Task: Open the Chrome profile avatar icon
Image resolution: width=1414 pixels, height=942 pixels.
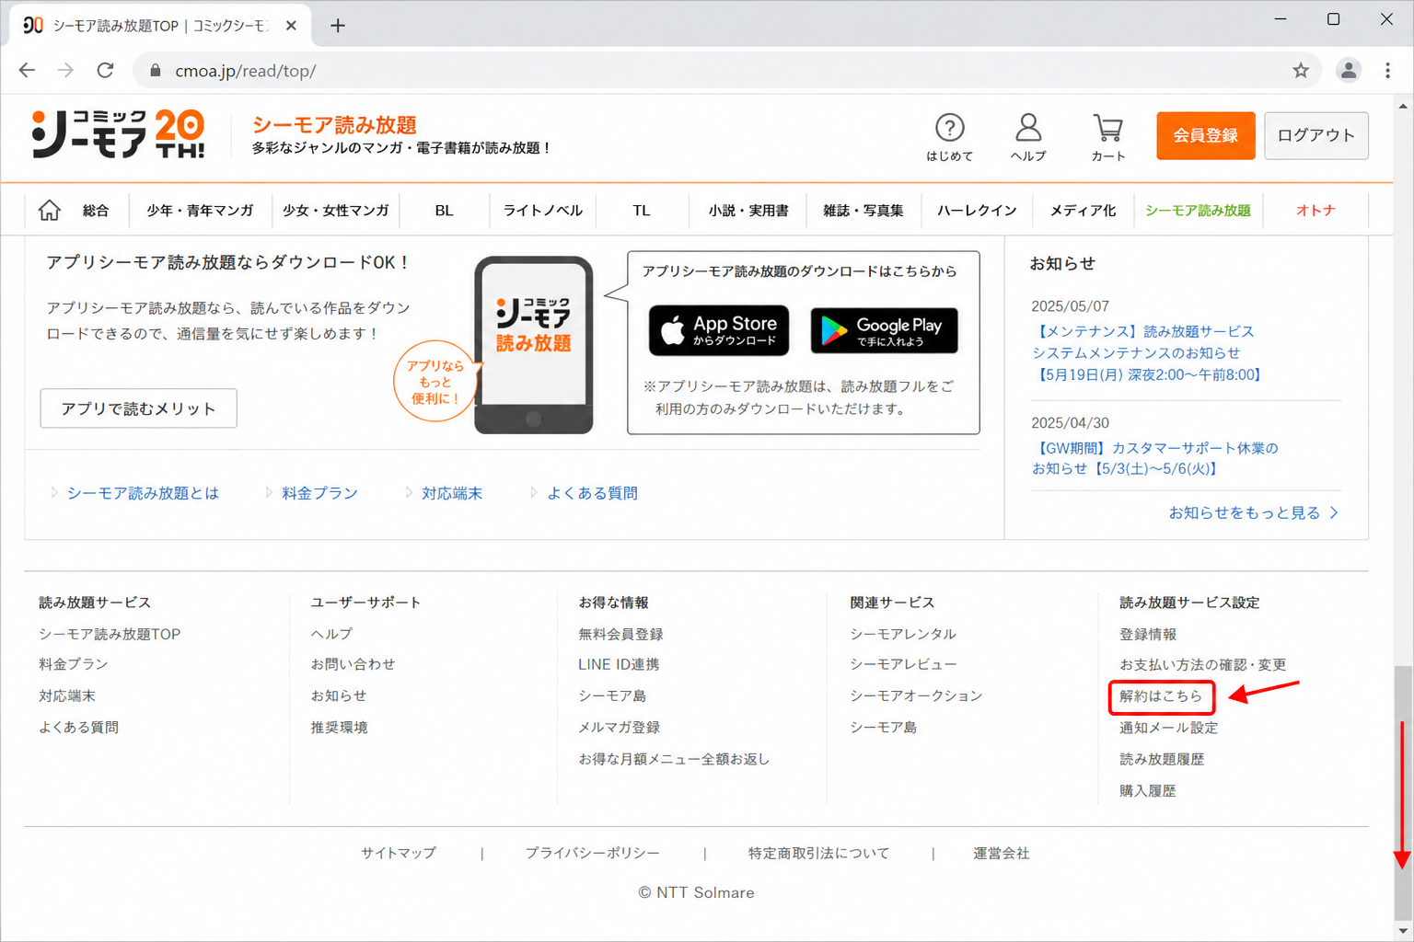Action: 1349,71
